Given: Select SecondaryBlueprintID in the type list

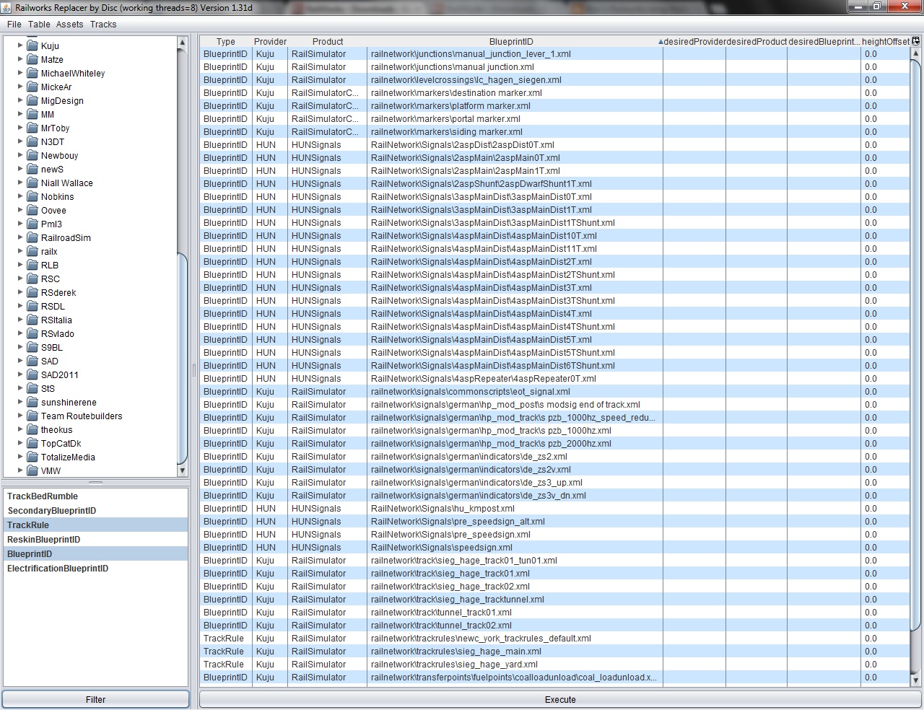Looking at the screenshot, I should (x=95, y=511).
